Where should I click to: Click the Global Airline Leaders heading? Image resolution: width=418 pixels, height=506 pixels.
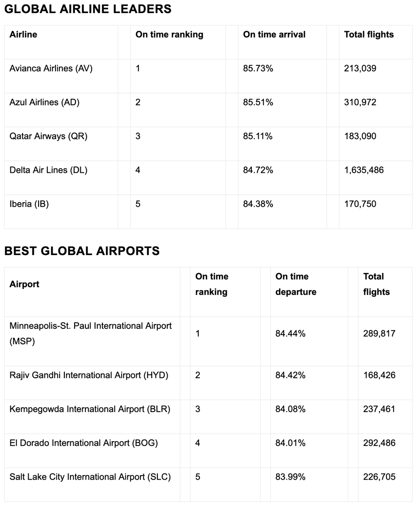pyautogui.click(x=88, y=9)
